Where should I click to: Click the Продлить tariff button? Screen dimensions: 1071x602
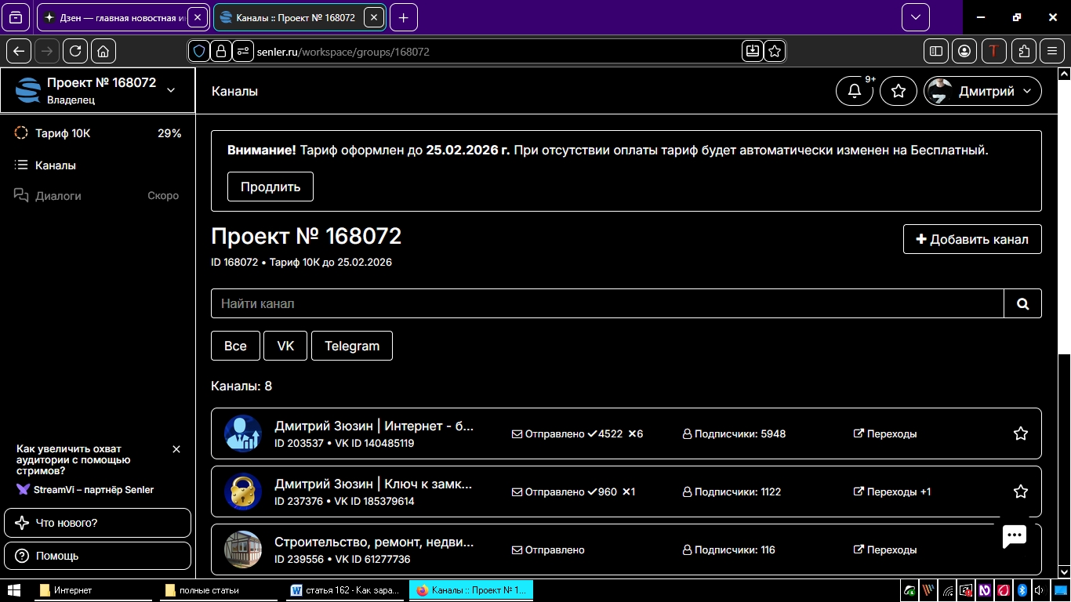pyautogui.click(x=270, y=187)
